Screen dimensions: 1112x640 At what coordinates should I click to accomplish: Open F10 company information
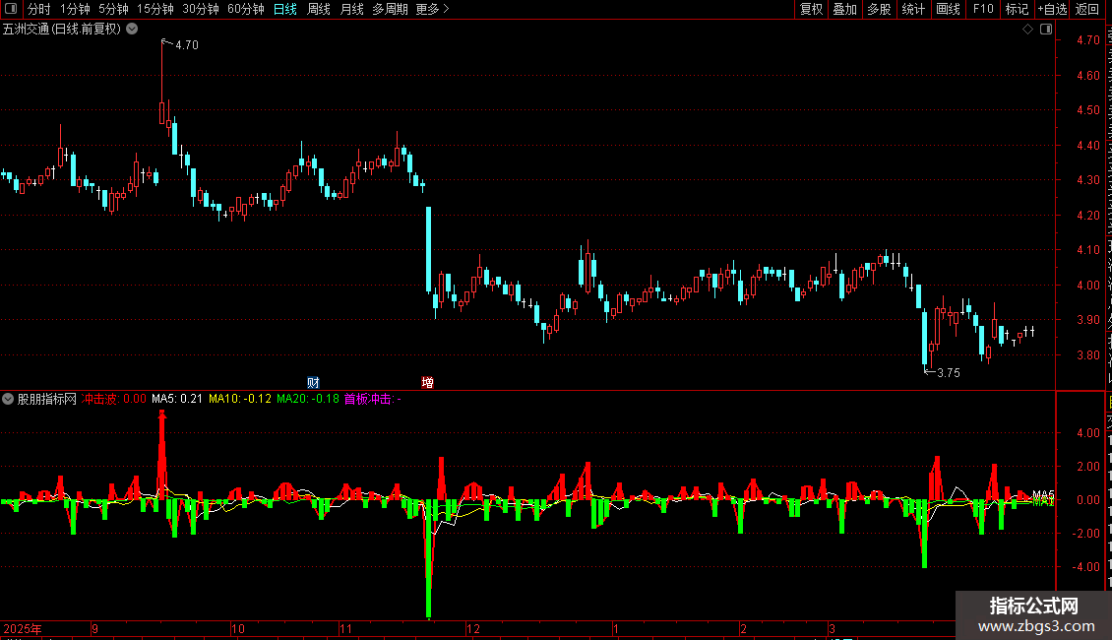coord(983,9)
